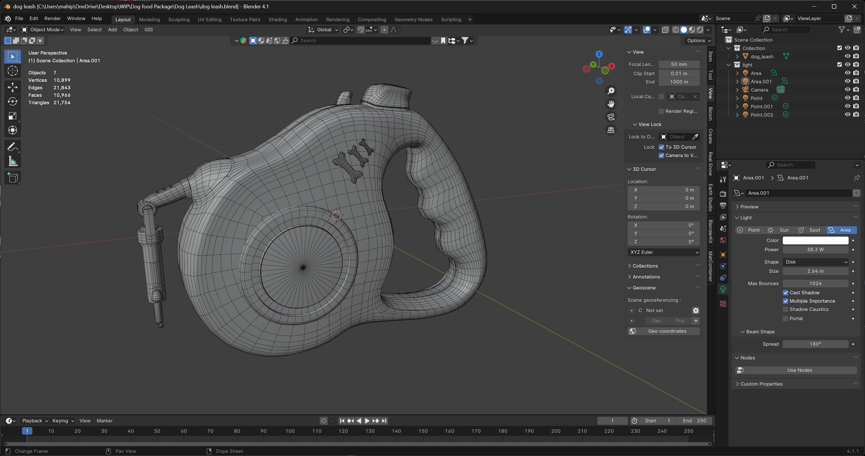
Task: Open the white light Color swatch
Action: 815,240
